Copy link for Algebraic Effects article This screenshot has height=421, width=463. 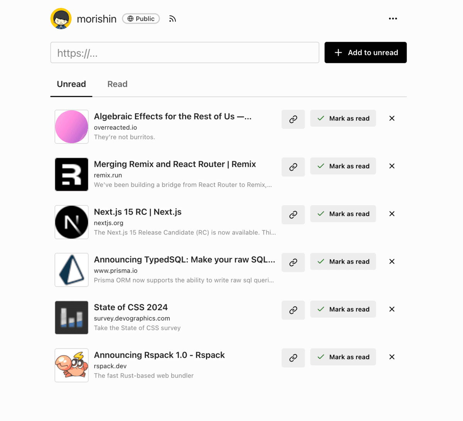pyautogui.click(x=293, y=119)
